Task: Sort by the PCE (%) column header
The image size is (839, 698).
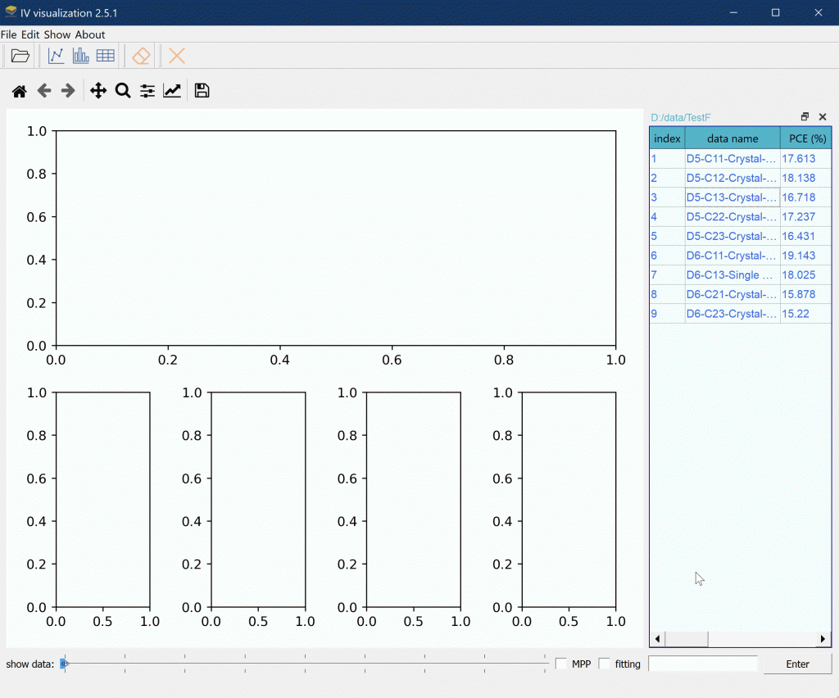Action: pyautogui.click(x=806, y=138)
